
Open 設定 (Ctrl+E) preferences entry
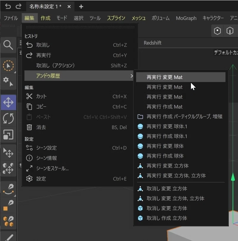point(79,179)
